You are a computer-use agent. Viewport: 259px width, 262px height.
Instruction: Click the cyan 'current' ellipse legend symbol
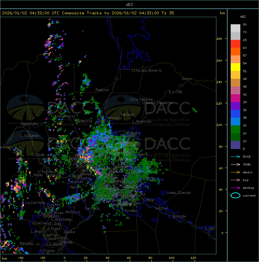coord(235,195)
